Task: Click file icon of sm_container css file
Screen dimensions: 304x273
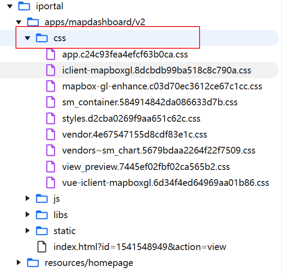Action: (50, 102)
